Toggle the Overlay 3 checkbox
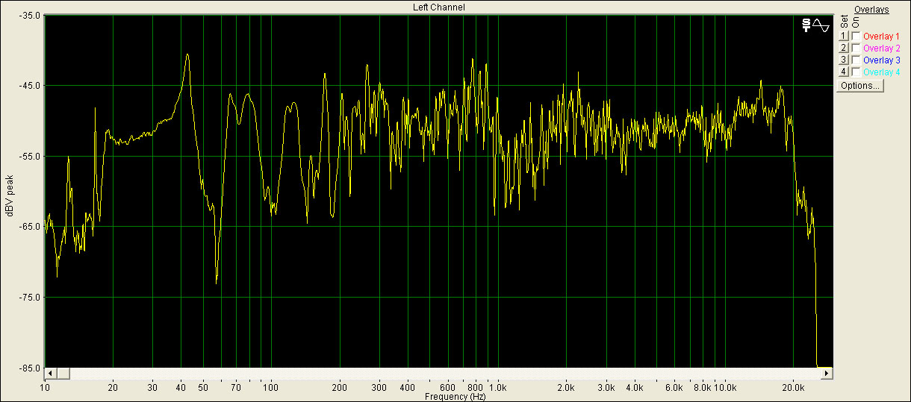Screen dimensions: 911x402 [x=856, y=60]
